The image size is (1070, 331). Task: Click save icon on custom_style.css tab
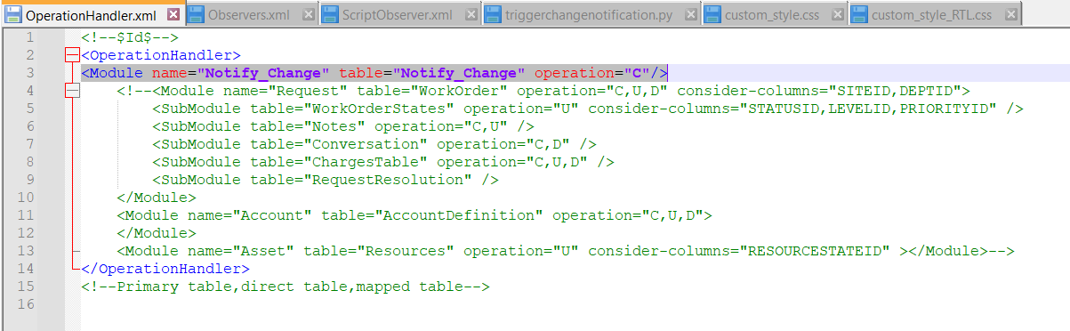pos(712,14)
